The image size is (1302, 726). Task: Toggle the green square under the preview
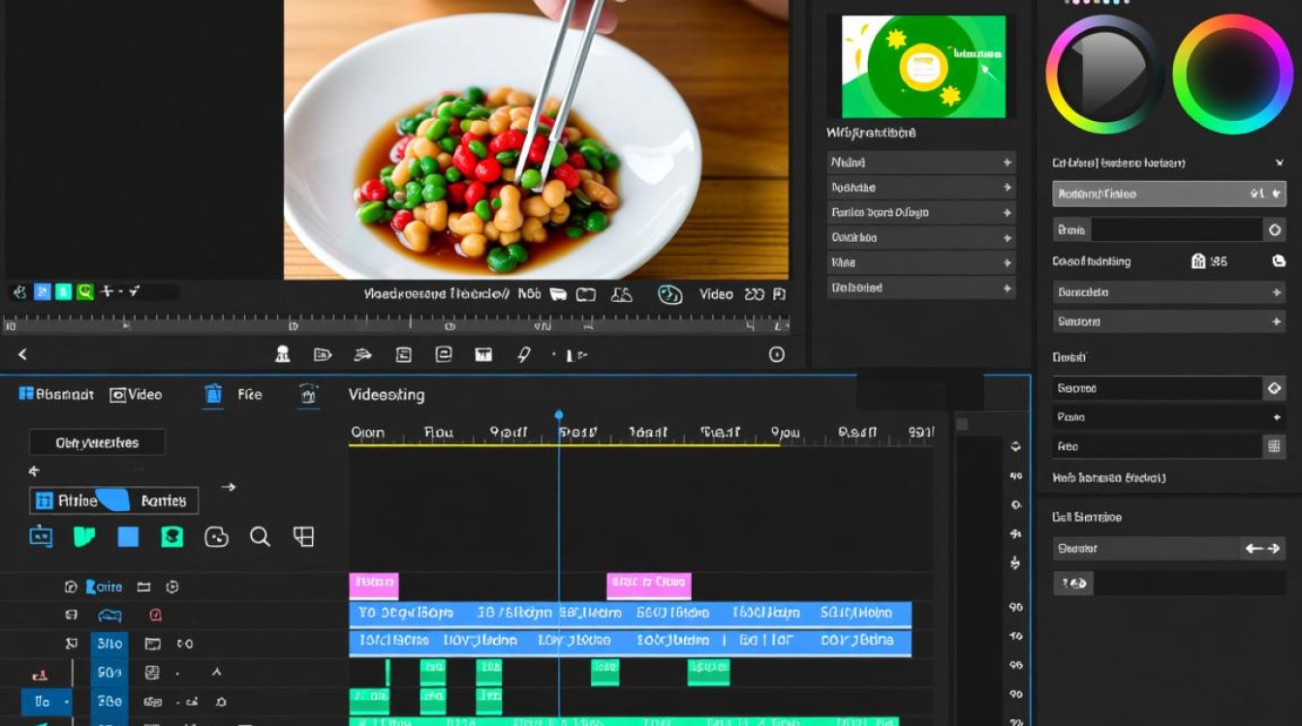tap(63, 291)
